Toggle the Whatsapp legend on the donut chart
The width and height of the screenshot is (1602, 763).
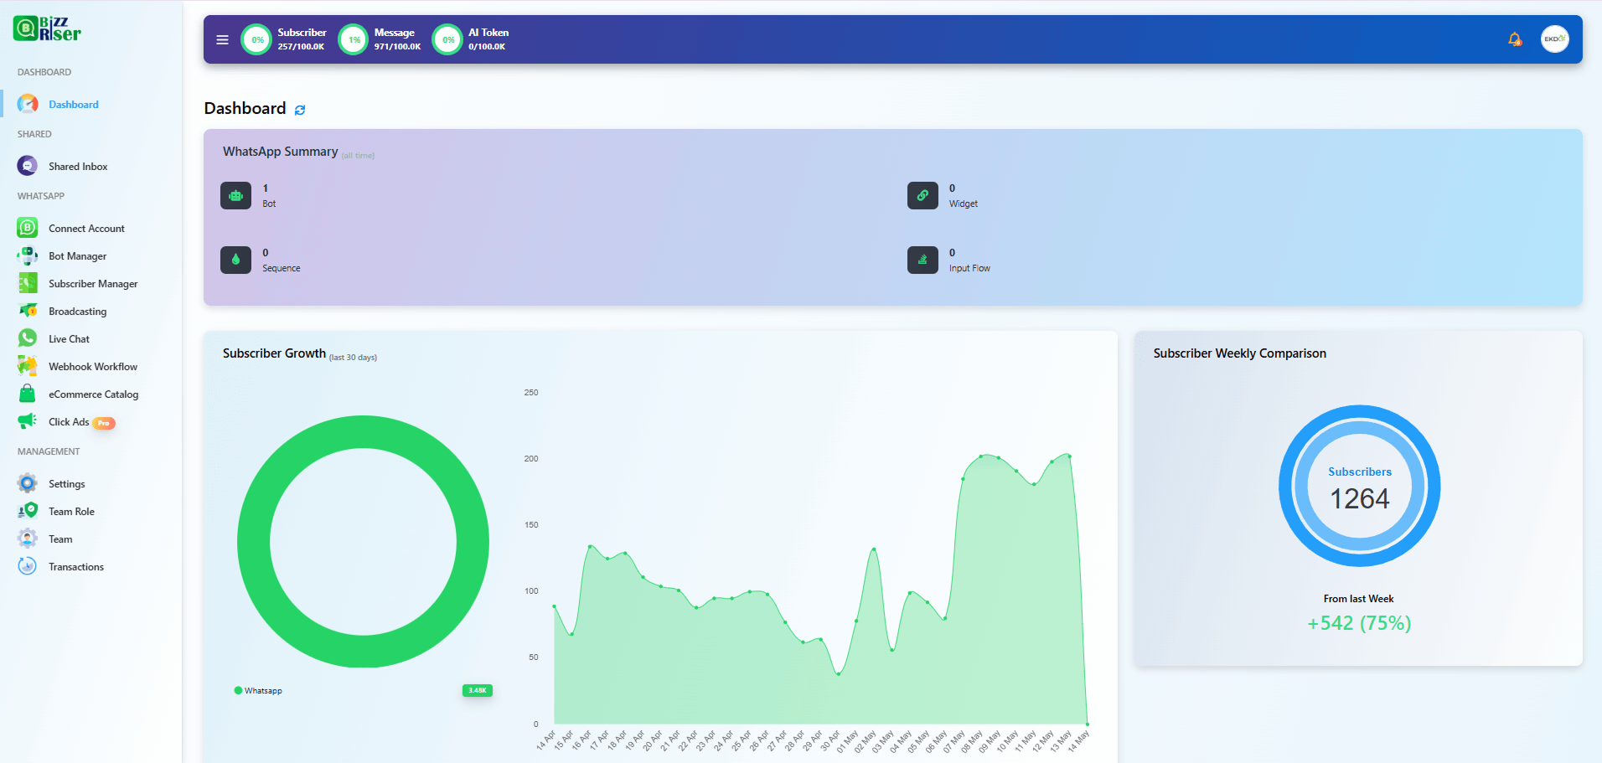[257, 690]
